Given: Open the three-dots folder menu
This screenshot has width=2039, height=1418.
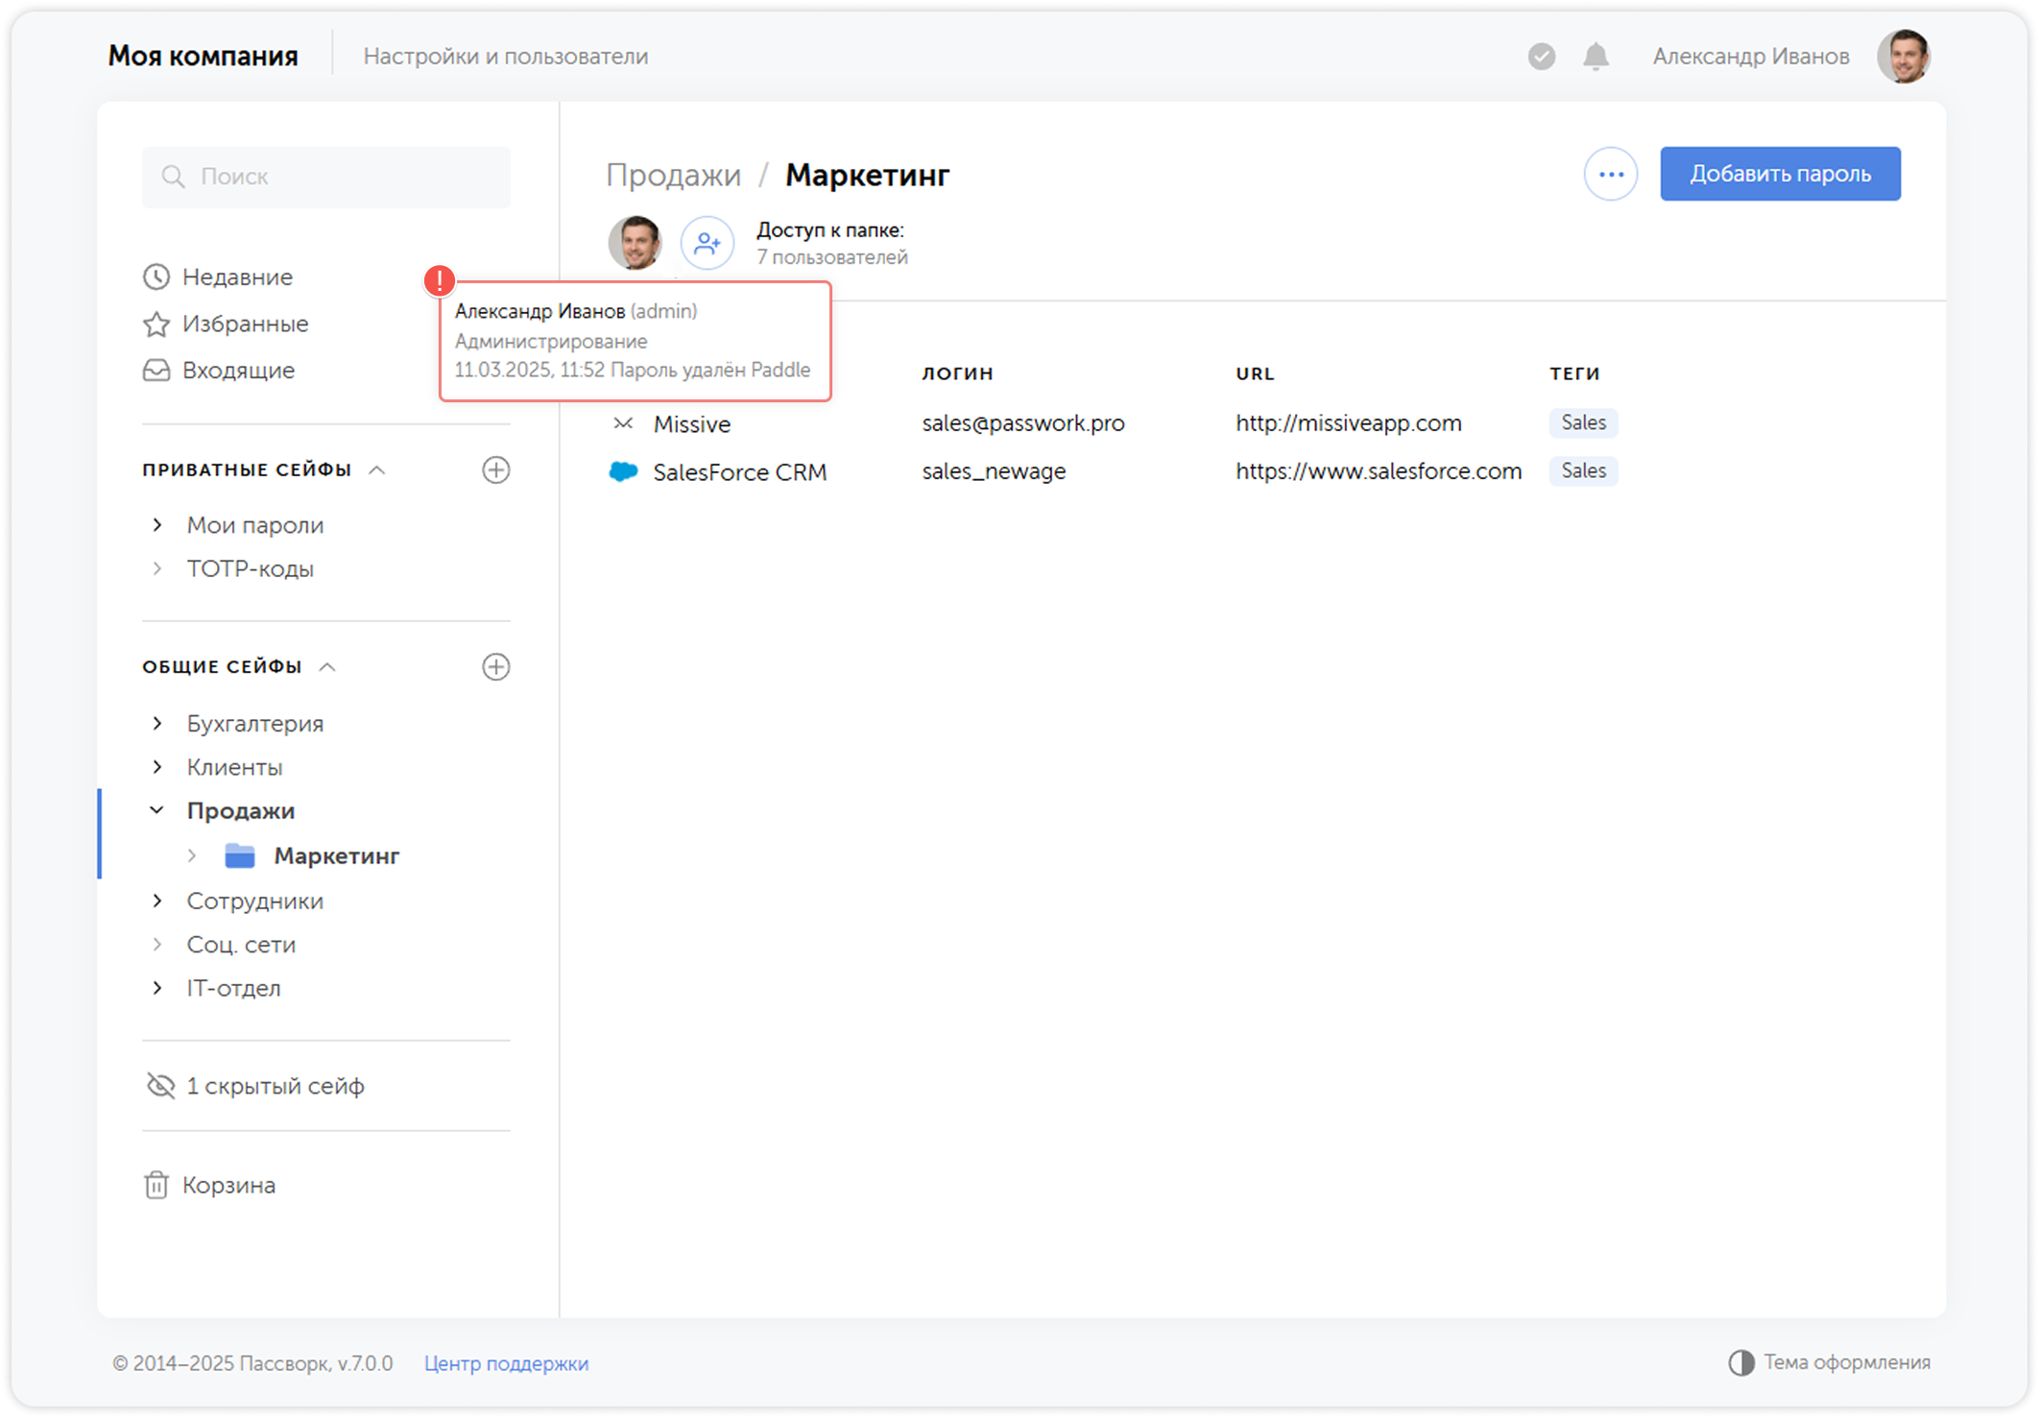Looking at the screenshot, I should [1610, 174].
